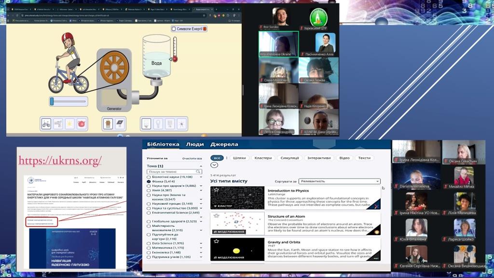
Task: Star the Gravity and Orbits card
Action: point(216,241)
